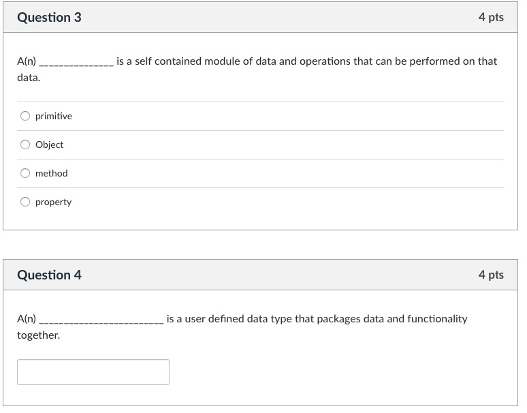Click the 'Object' answer label text
This screenshot has width=527, height=413.
[x=50, y=144]
